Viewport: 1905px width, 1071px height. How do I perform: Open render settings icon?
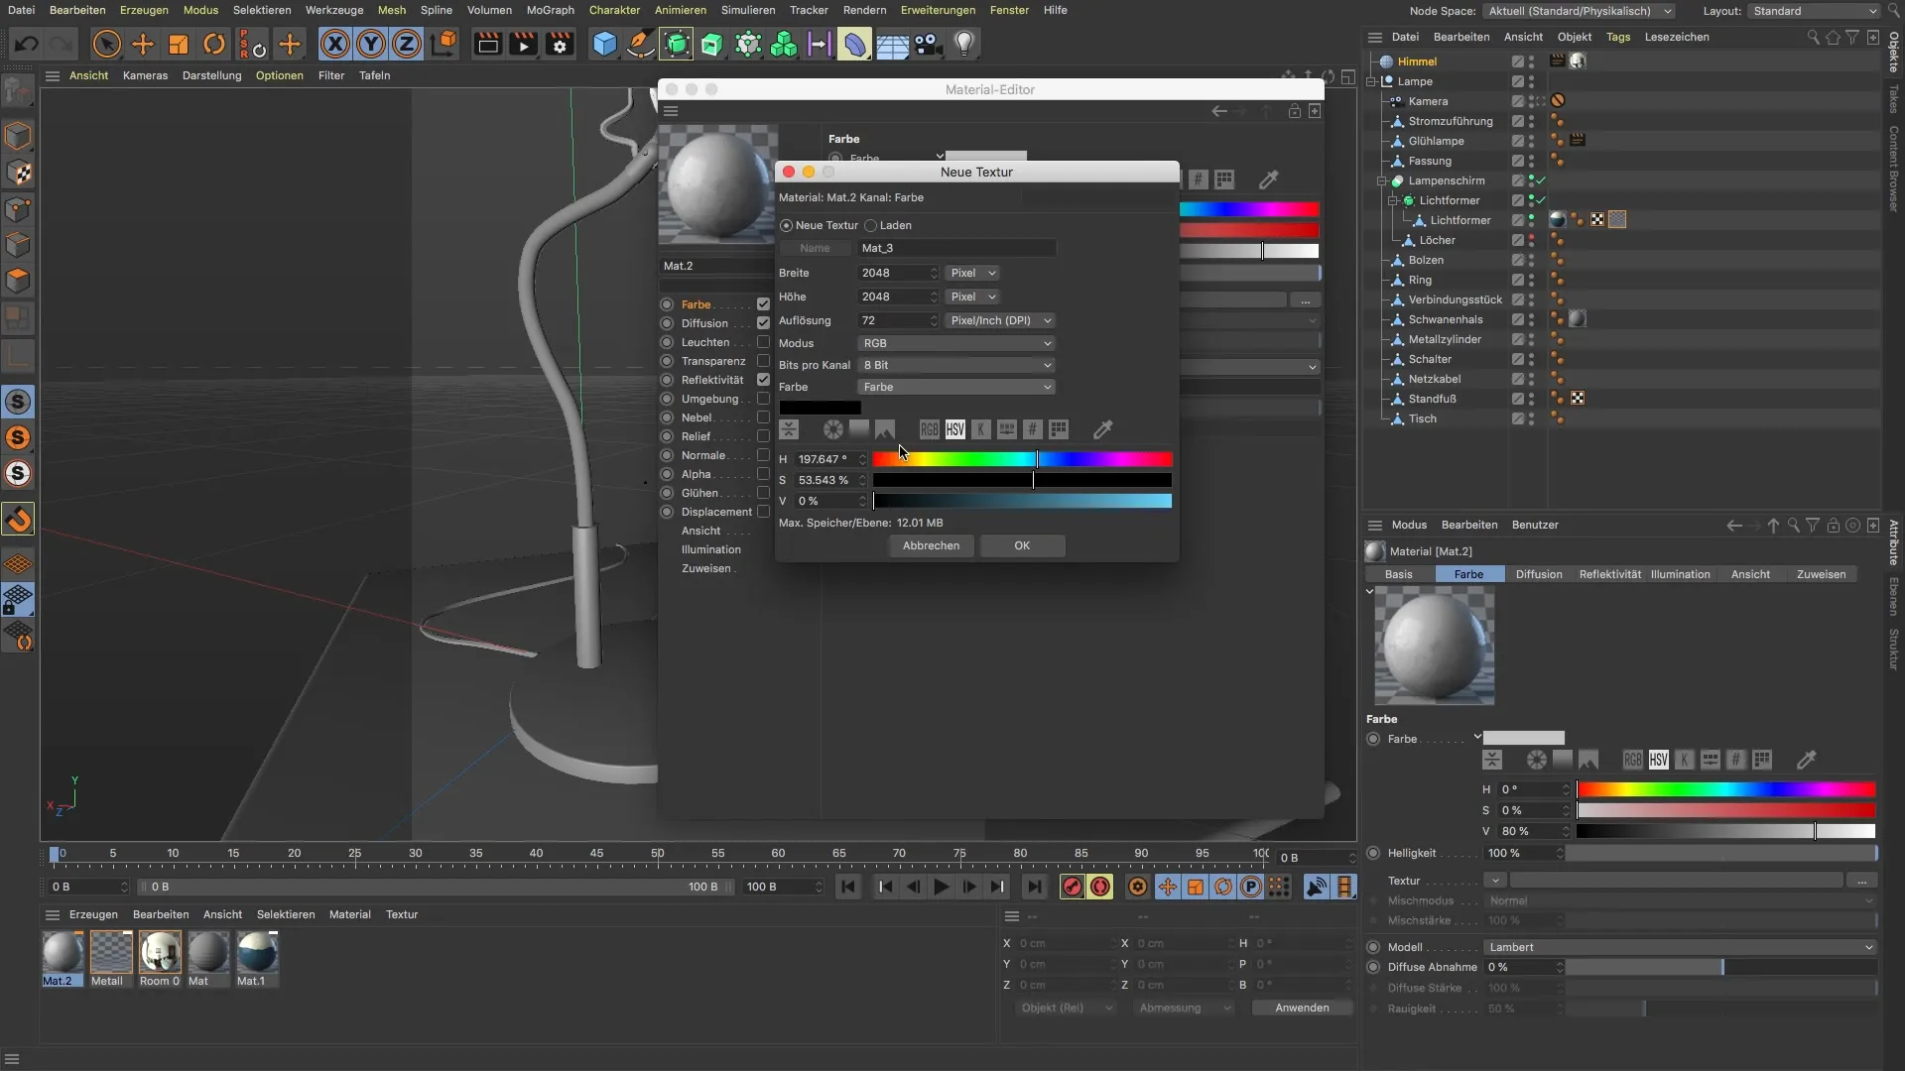(x=560, y=44)
